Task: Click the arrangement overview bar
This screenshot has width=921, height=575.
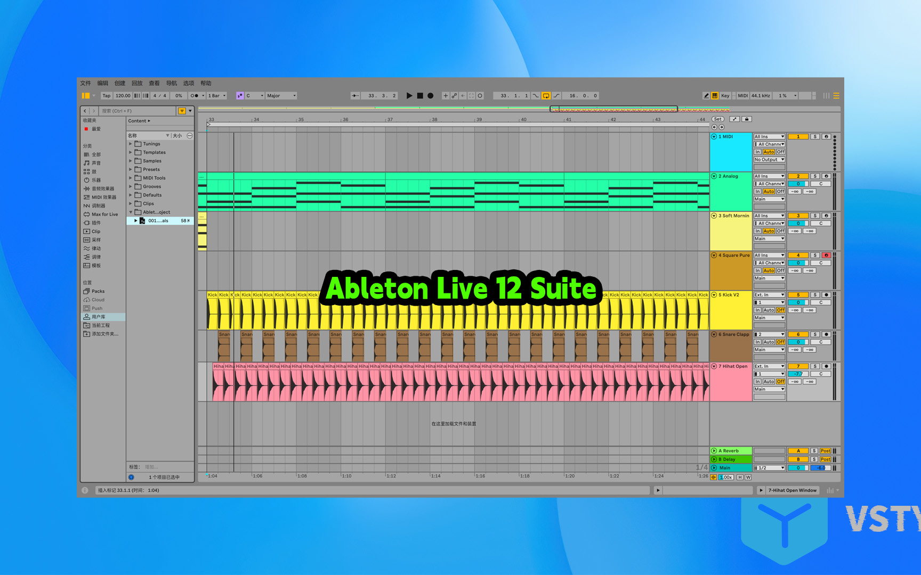Action: click(519, 109)
